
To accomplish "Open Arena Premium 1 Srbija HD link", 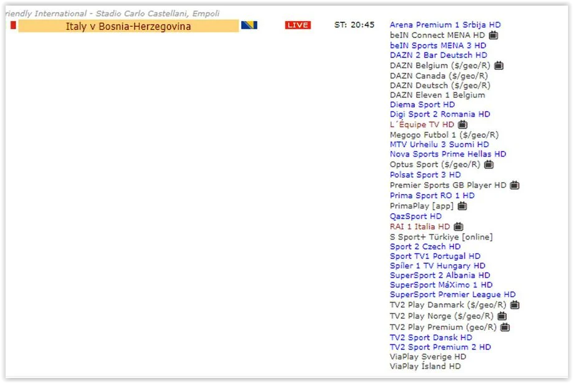I will tap(445, 25).
